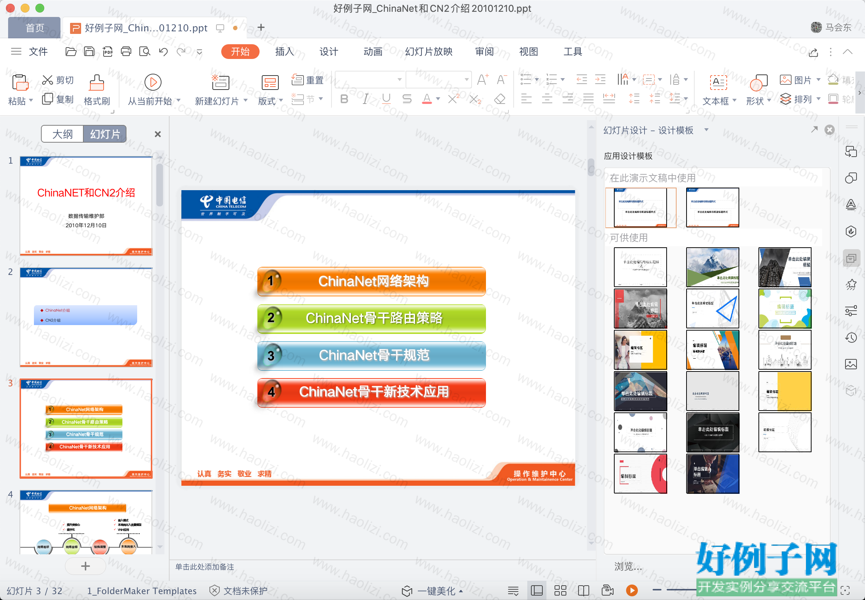The image size is (865, 600).
Task: Click the copy (复制) icon
Action: click(48, 99)
